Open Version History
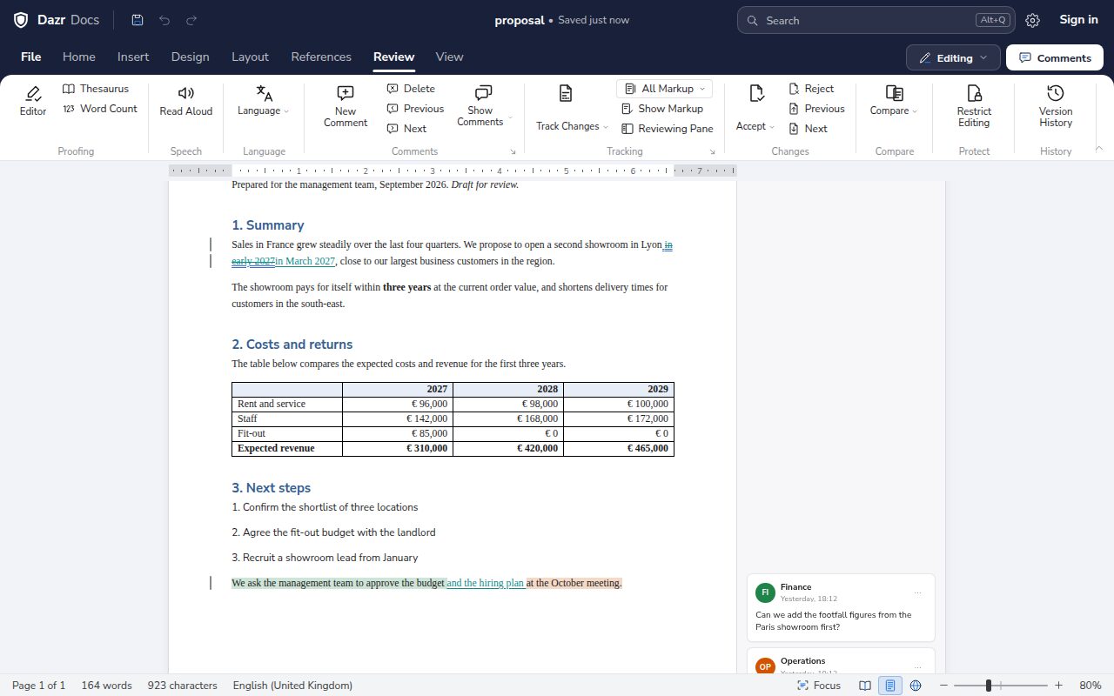The width and height of the screenshot is (1114, 696). [1056, 106]
